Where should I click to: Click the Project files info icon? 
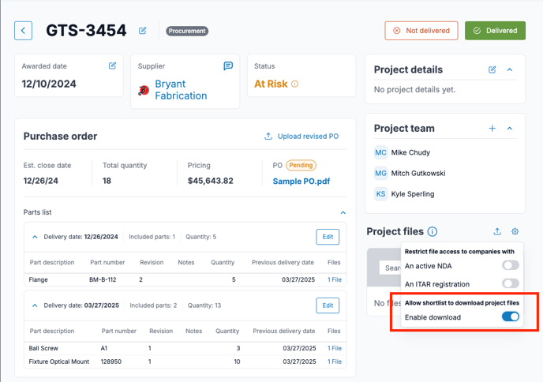pyautogui.click(x=433, y=231)
